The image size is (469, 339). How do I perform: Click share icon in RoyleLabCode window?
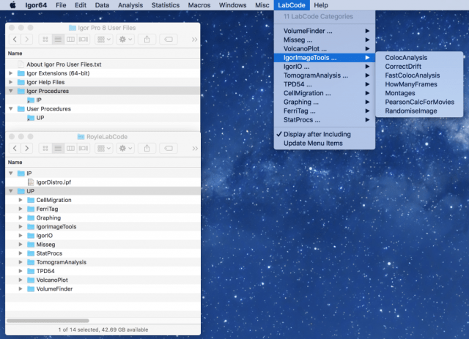147,148
